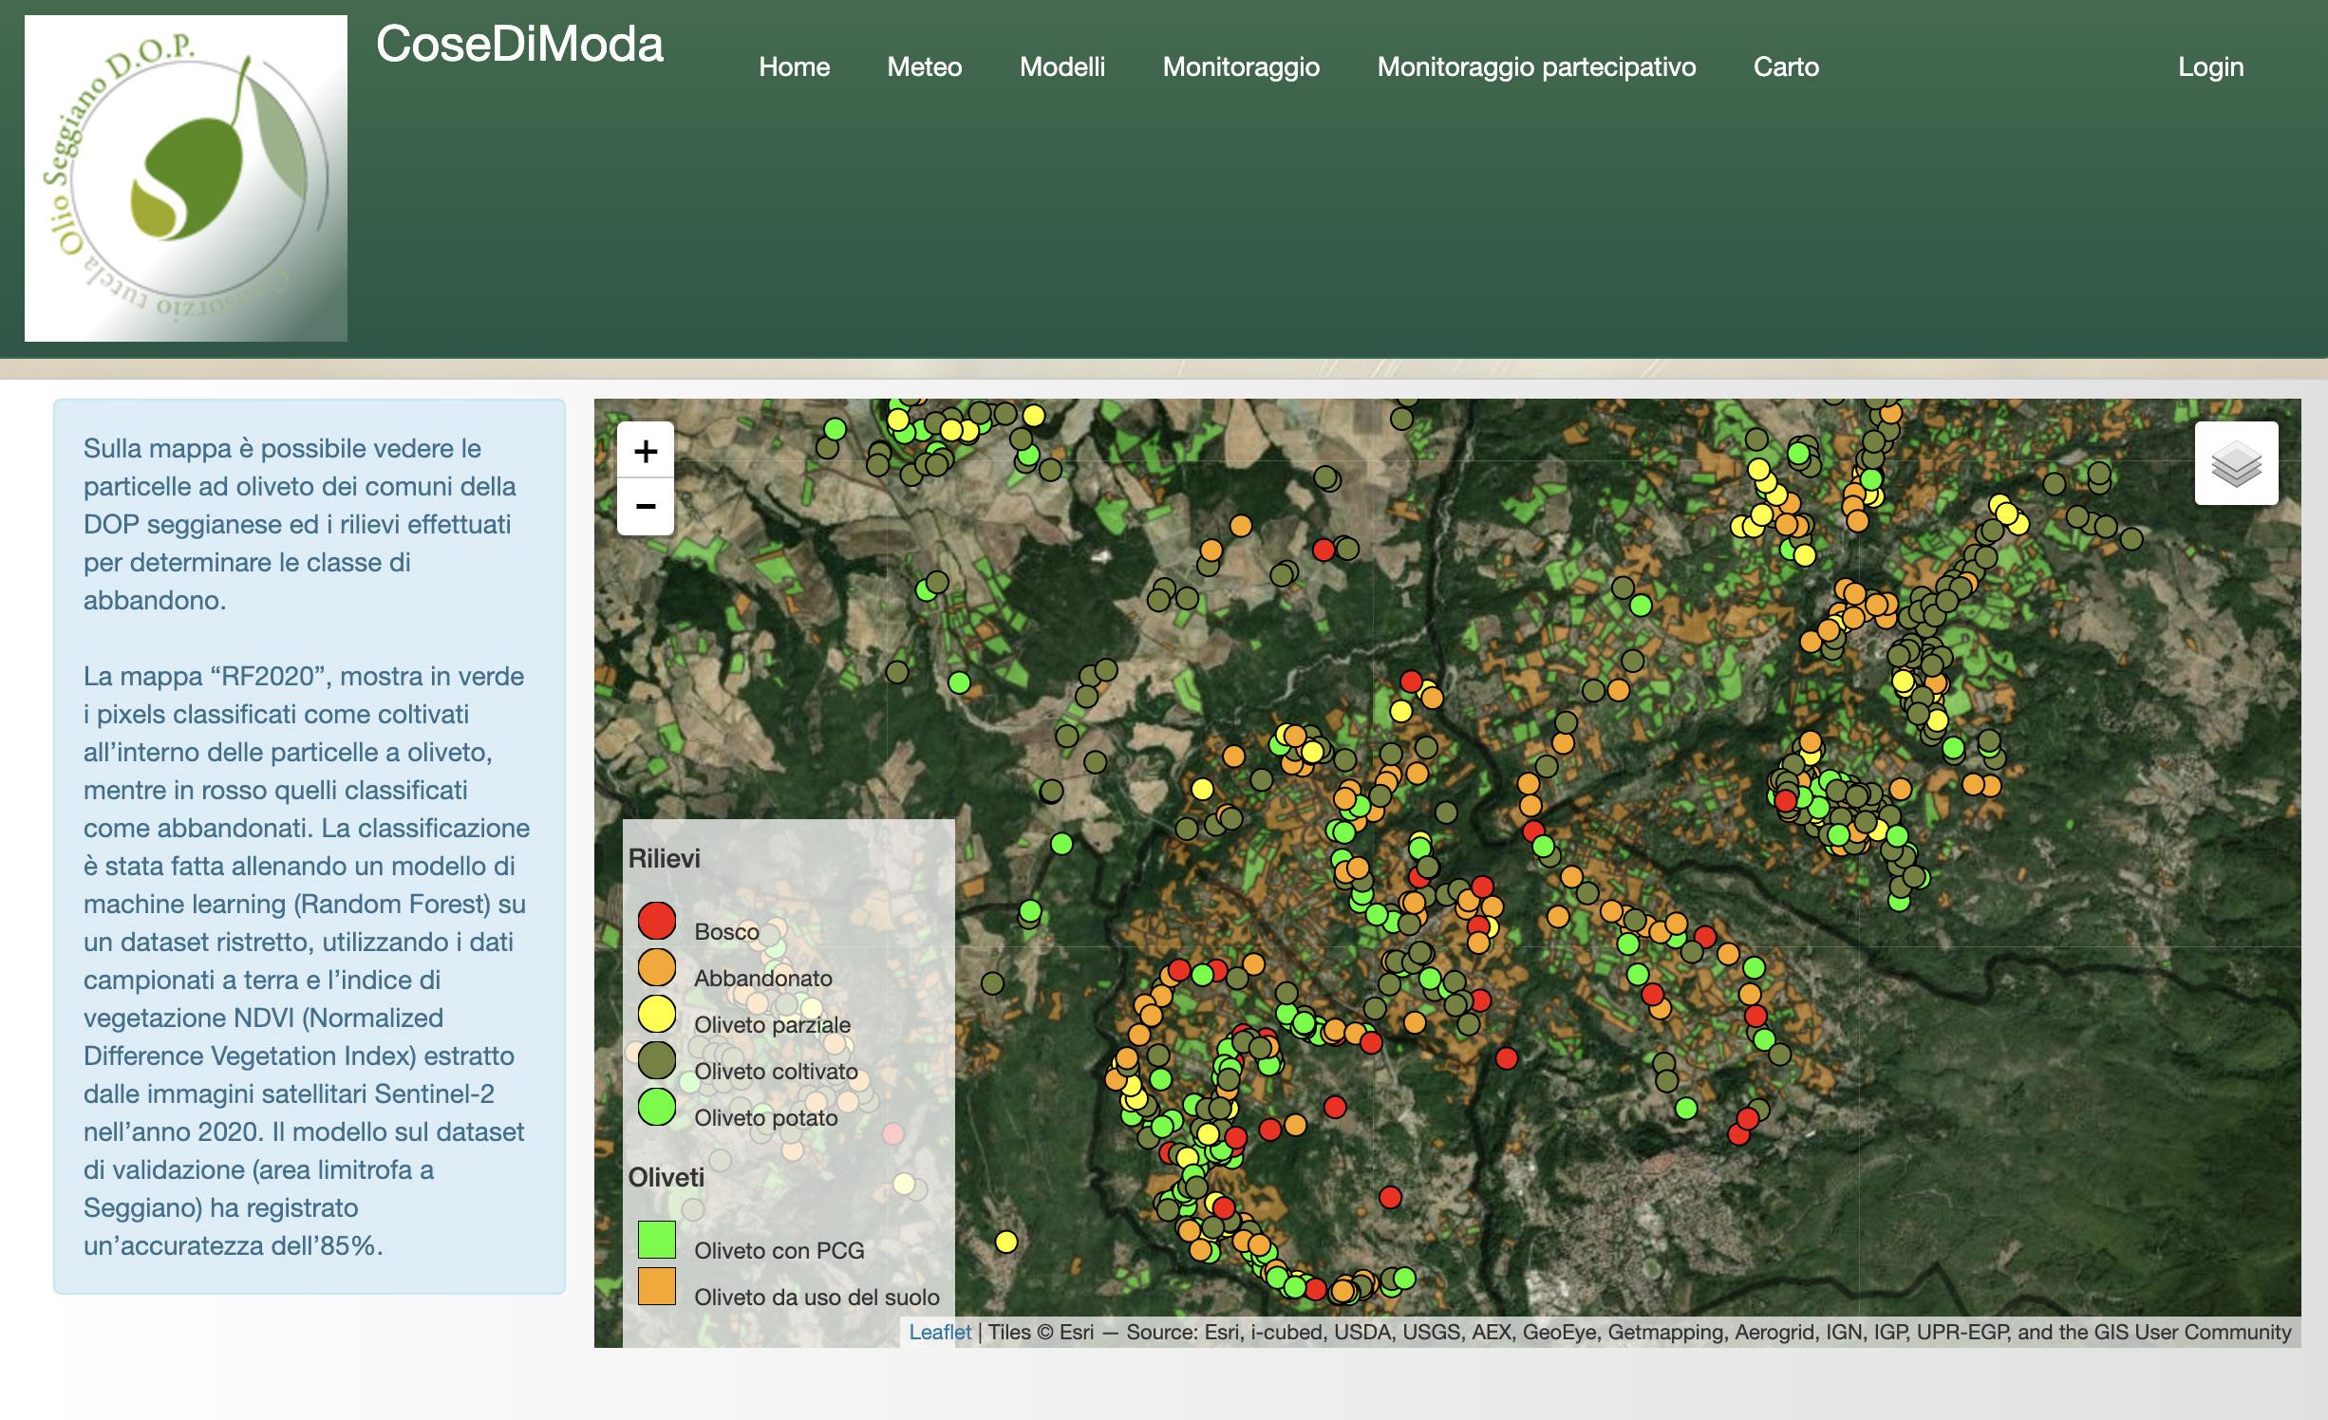
Task: Go to the Meteo page
Action: pyautogui.click(x=924, y=66)
